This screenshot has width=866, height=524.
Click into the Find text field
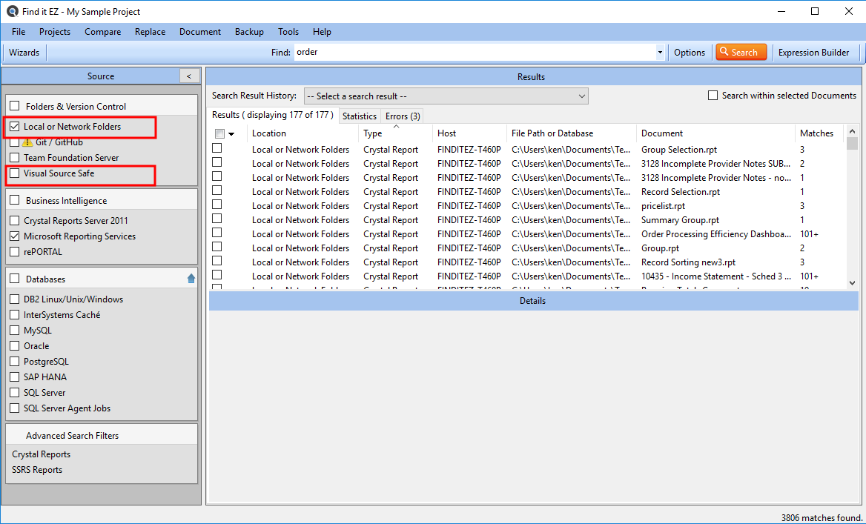point(475,53)
